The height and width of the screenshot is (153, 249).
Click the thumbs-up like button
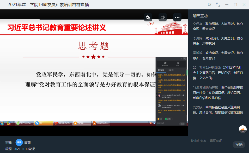click(x=243, y=129)
